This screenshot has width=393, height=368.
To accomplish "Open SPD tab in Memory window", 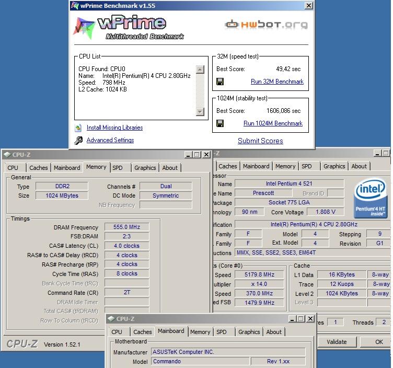I will (121, 168).
